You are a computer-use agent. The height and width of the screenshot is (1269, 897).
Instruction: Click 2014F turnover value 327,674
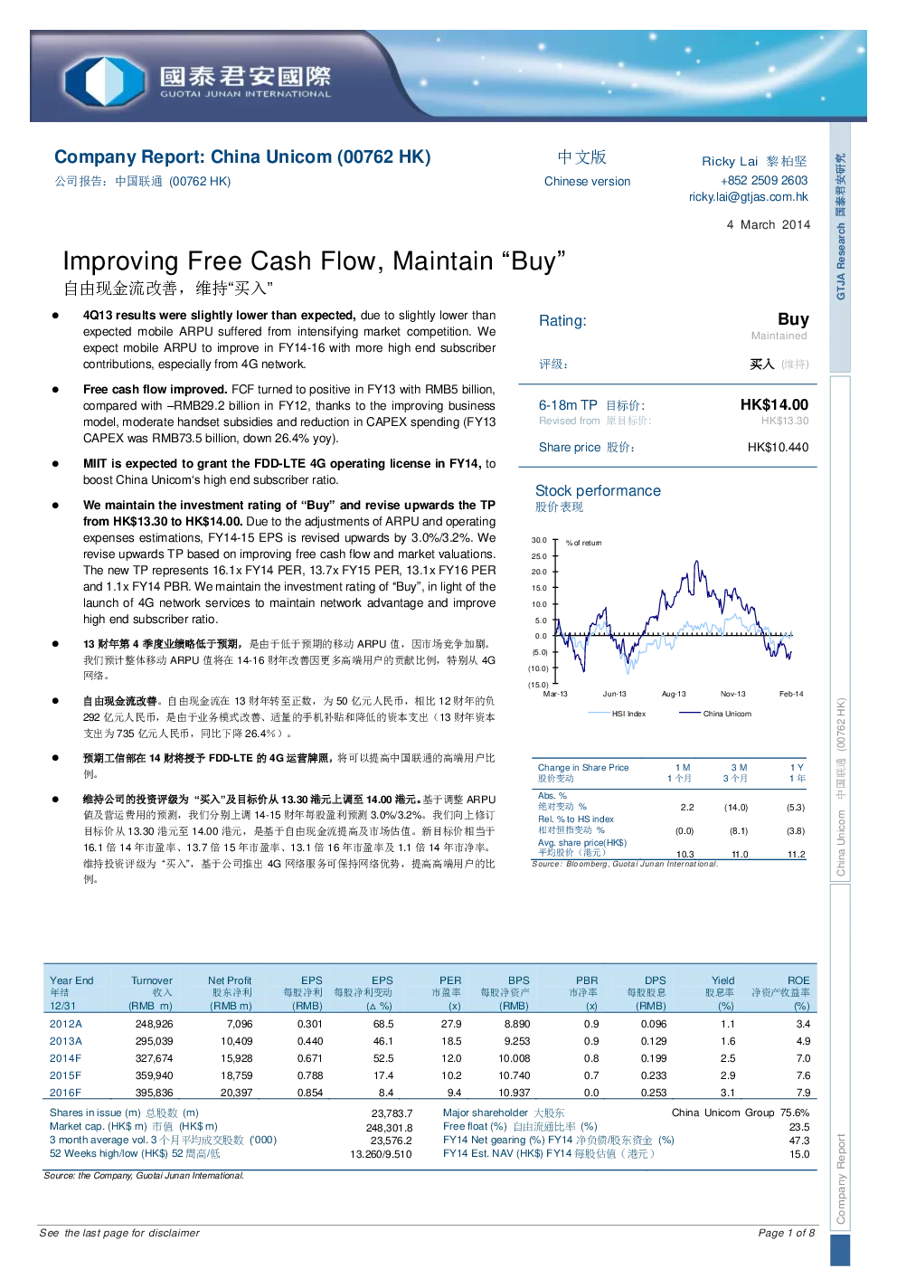(x=154, y=1058)
